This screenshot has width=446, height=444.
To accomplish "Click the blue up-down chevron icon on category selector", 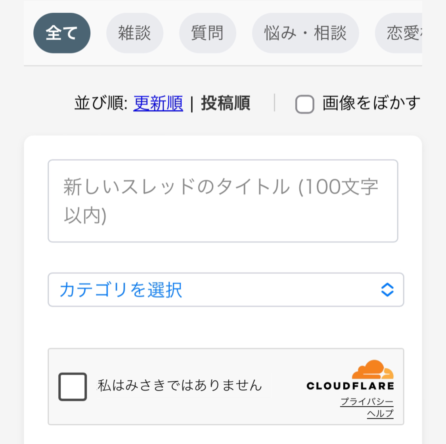I will [388, 290].
